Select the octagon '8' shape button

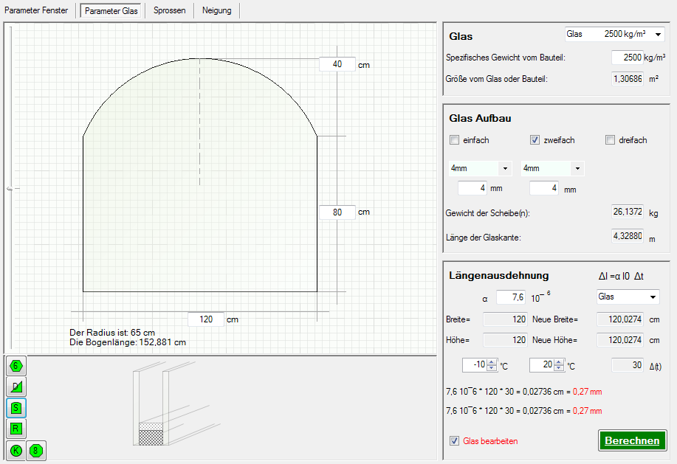(x=35, y=450)
